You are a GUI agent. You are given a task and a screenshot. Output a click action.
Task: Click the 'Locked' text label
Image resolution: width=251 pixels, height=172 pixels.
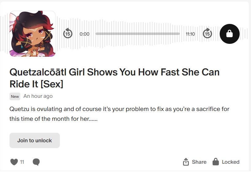click(x=230, y=162)
